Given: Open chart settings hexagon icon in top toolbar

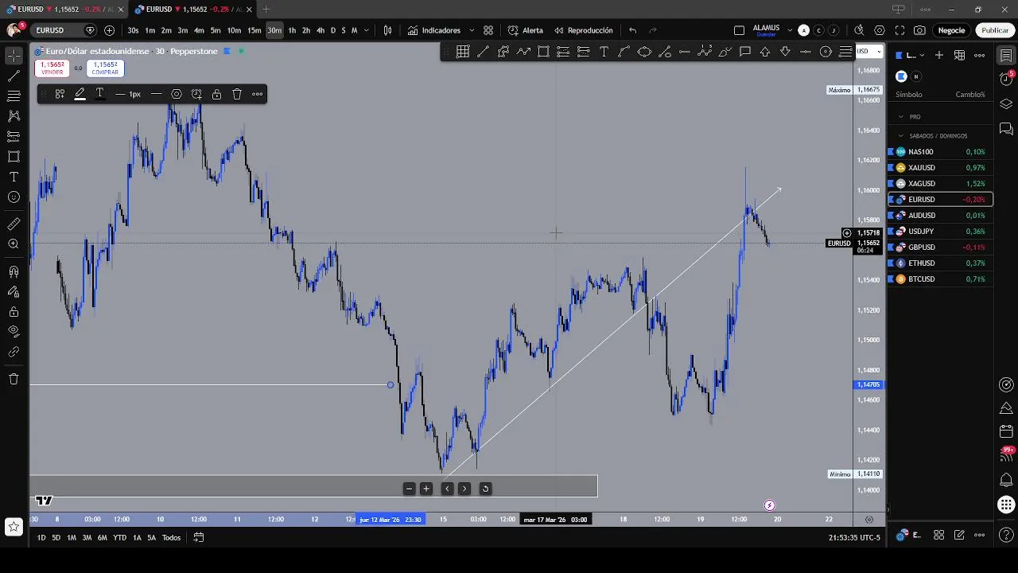Looking at the screenshot, I should coord(880,30).
